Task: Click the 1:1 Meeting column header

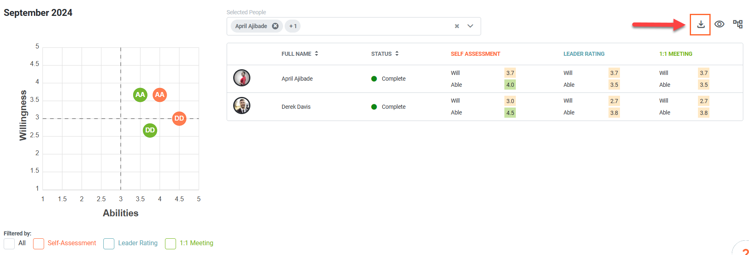Action: [x=675, y=54]
